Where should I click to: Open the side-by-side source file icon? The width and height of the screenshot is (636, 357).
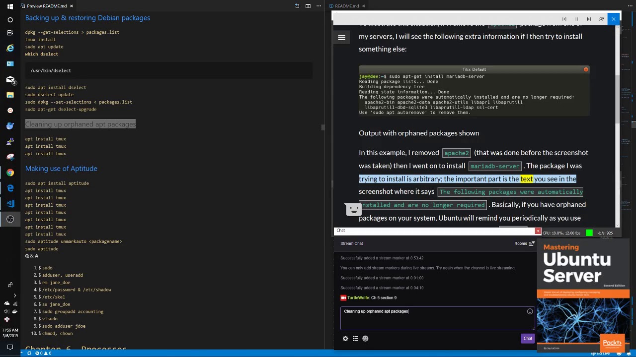pyautogui.click(x=297, y=6)
